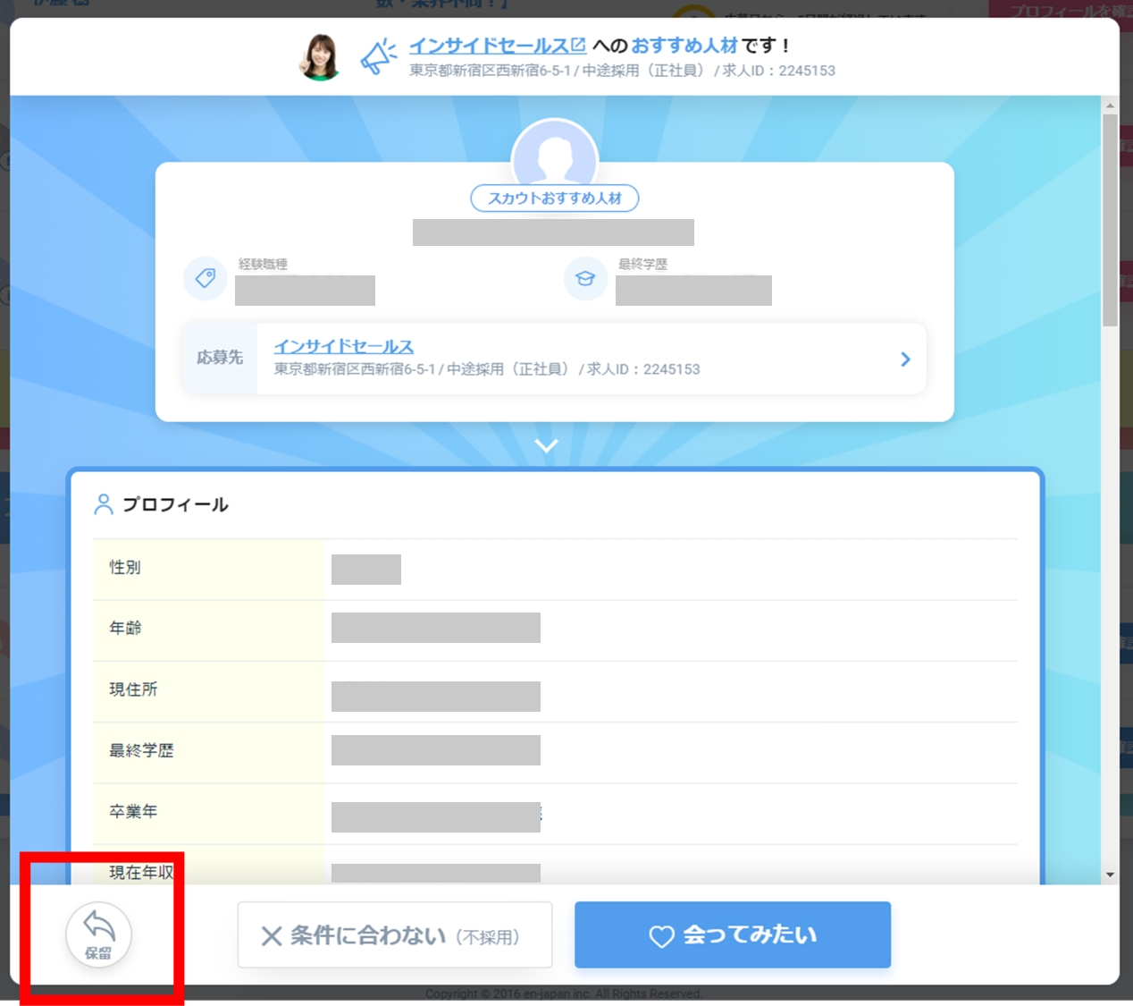This screenshot has height=1006, width=1133.
Task: Click the job address line under the header title
Action: point(623,71)
